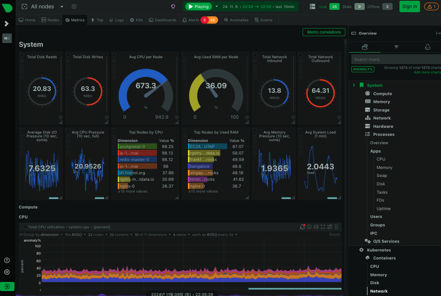Viewport: 441px width, 296px height.
Task: Open the Alerts tab
Action: pyautogui.click(x=200, y=20)
